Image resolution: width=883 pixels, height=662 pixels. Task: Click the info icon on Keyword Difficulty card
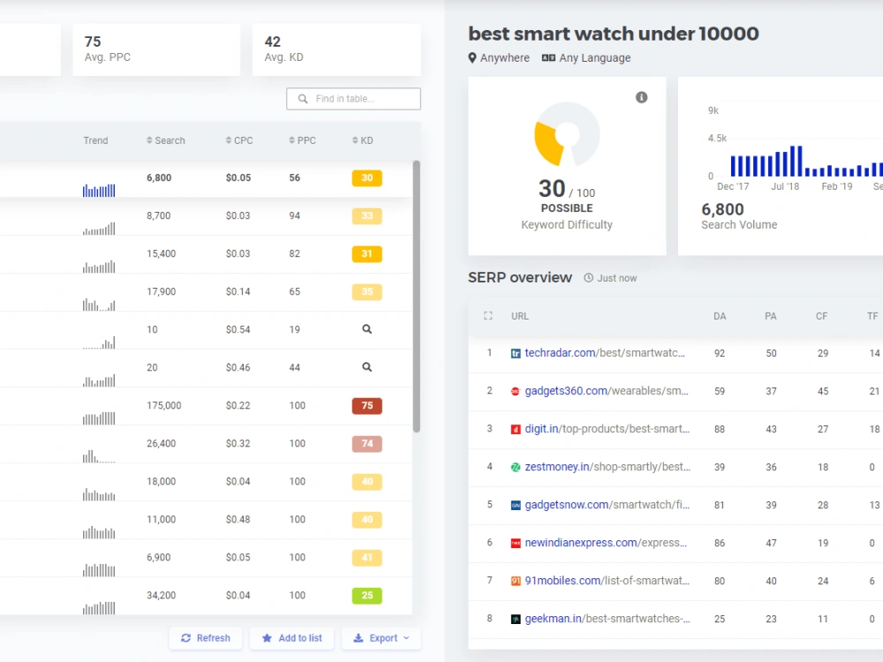[641, 97]
